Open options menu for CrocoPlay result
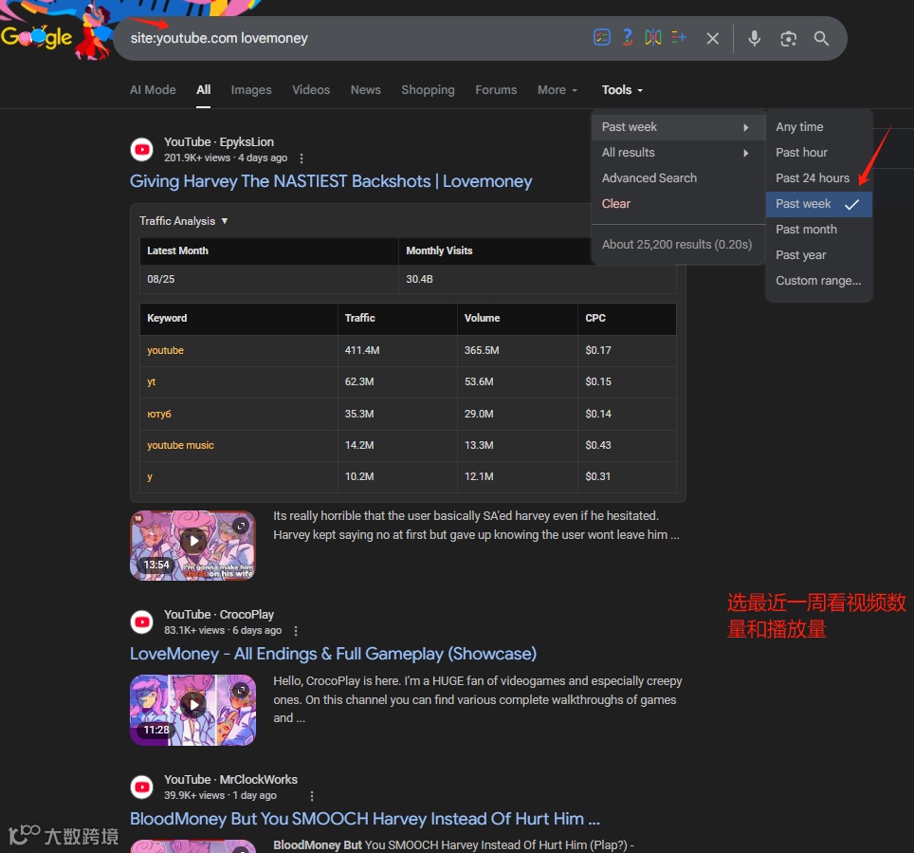 coord(296,631)
